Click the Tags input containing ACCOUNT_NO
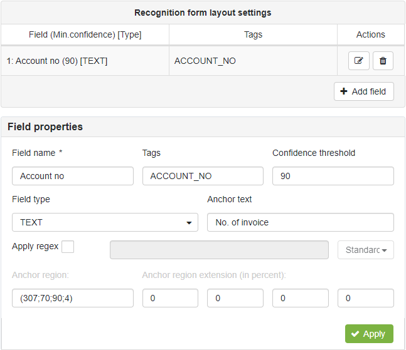Viewport: 406px width, 350px height. pos(203,176)
